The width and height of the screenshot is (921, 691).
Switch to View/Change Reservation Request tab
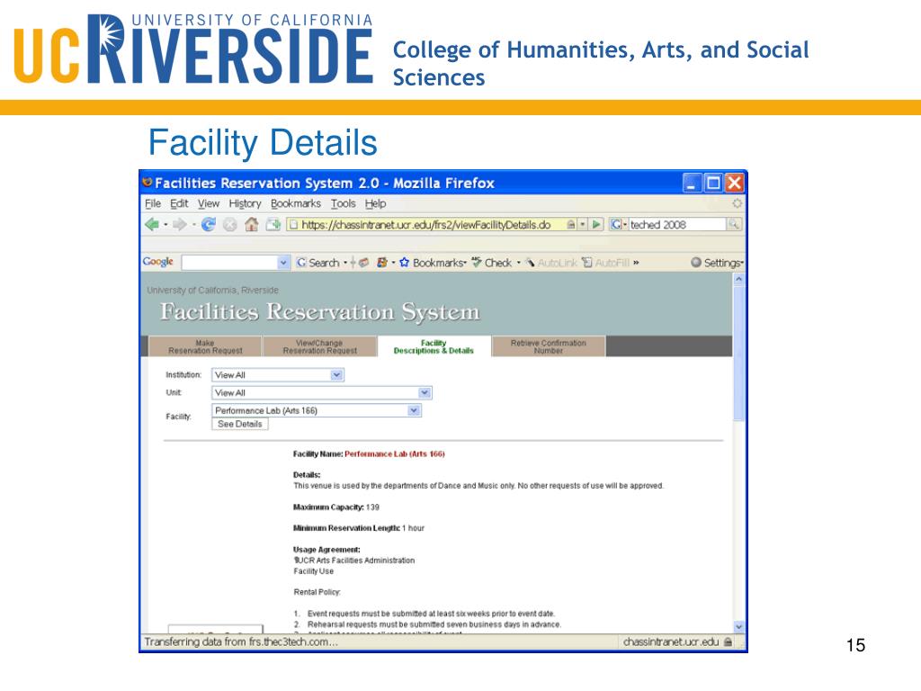319,346
